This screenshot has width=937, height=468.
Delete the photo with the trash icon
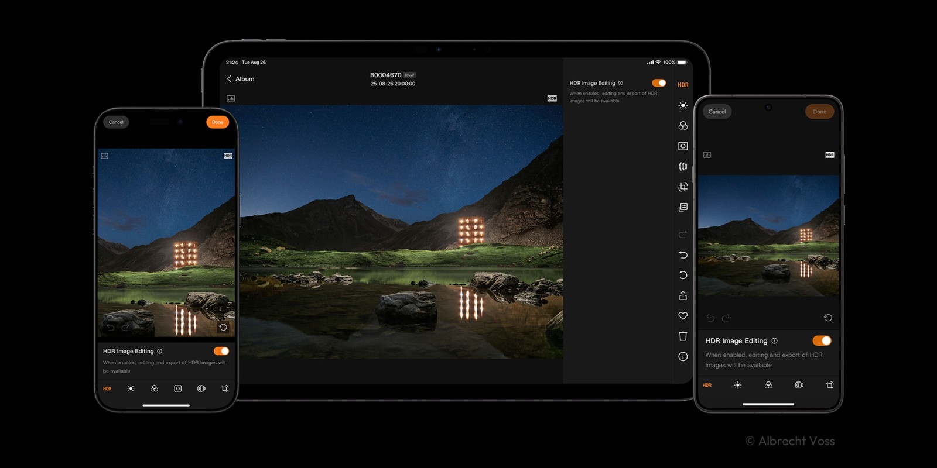[x=683, y=336]
